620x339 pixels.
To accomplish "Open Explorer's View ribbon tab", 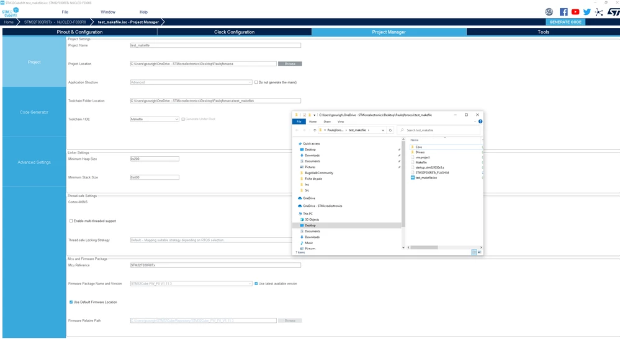I will click(341, 121).
